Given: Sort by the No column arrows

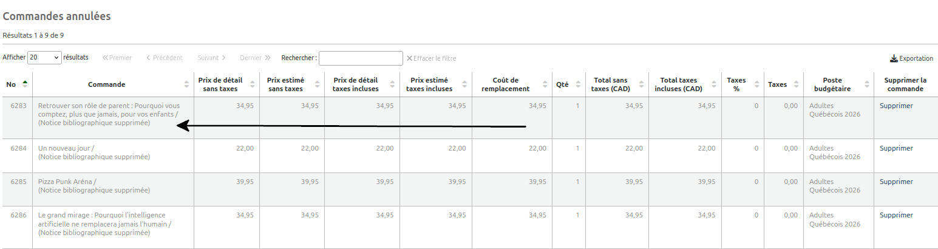Looking at the screenshot, I should (25, 84).
